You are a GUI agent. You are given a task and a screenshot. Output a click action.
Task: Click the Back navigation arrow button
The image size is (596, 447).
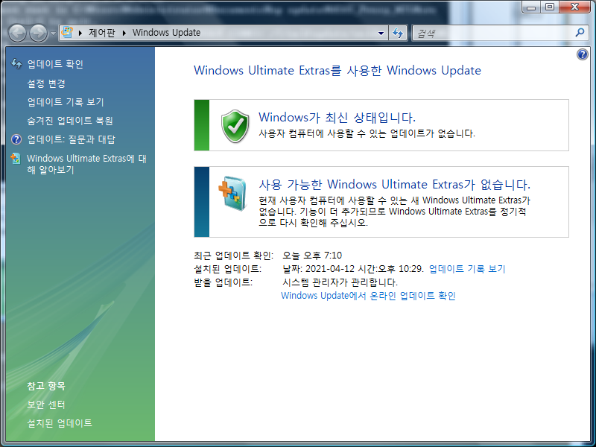click(17, 33)
